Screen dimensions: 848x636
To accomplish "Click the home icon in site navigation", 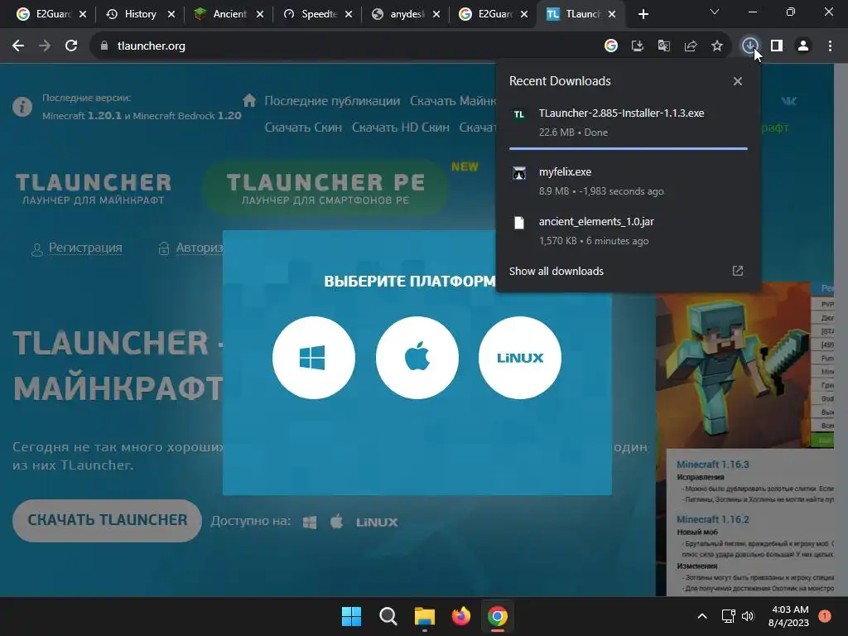I will coord(249,100).
